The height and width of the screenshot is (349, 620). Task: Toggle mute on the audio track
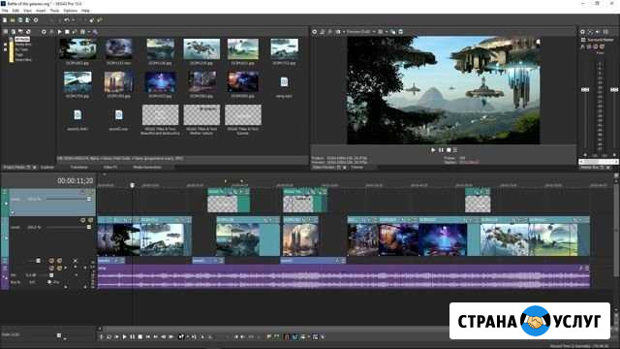(x=51, y=268)
